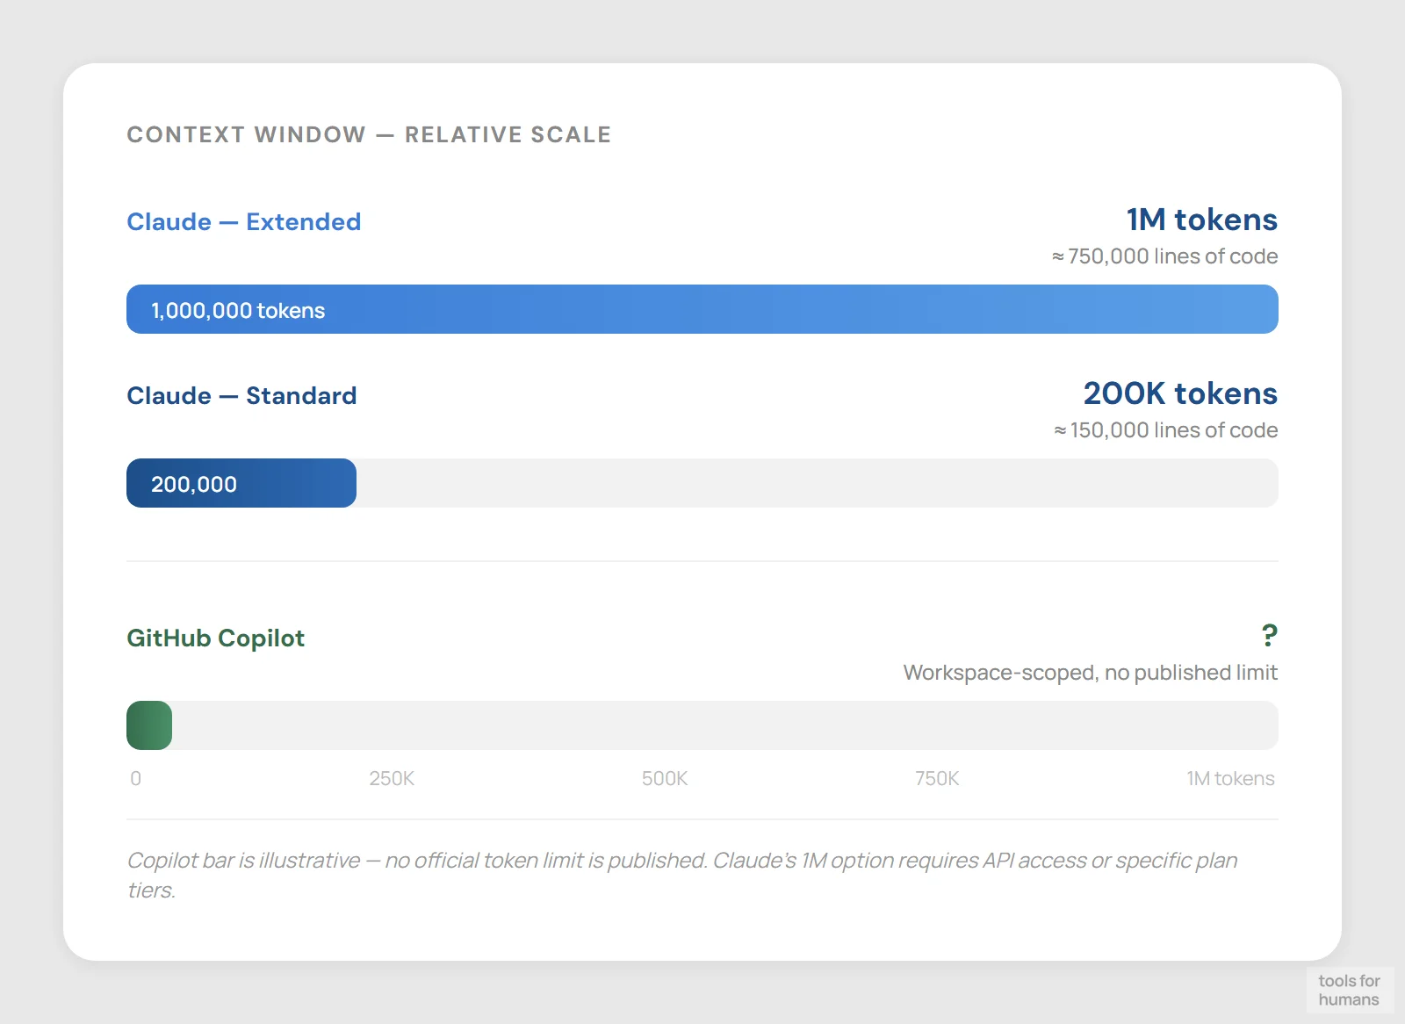Screen dimensions: 1405x1024
Task: Click the Claude — Standard heading
Action: click(241, 396)
